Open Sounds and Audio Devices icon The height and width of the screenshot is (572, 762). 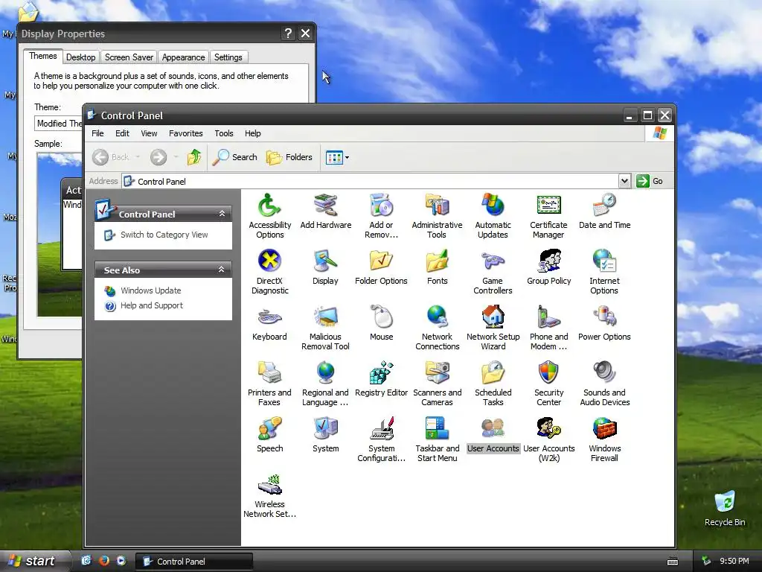click(604, 373)
